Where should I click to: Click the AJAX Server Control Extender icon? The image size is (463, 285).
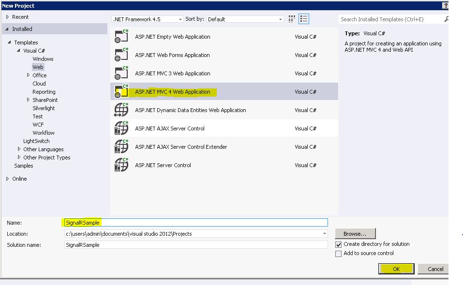click(x=121, y=147)
